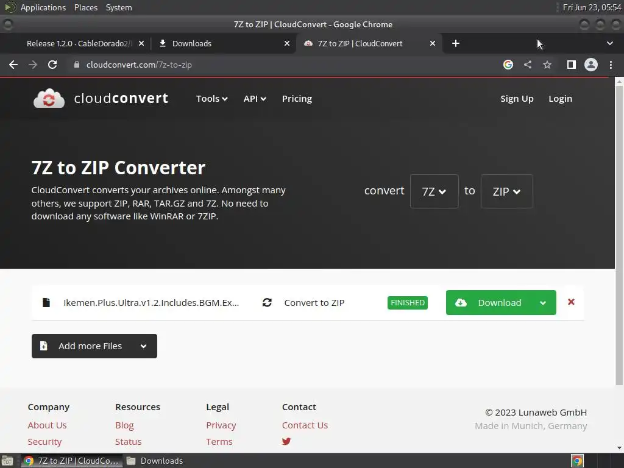The width and height of the screenshot is (624, 468).
Task: Open the Blog footer link
Action: [x=124, y=425]
